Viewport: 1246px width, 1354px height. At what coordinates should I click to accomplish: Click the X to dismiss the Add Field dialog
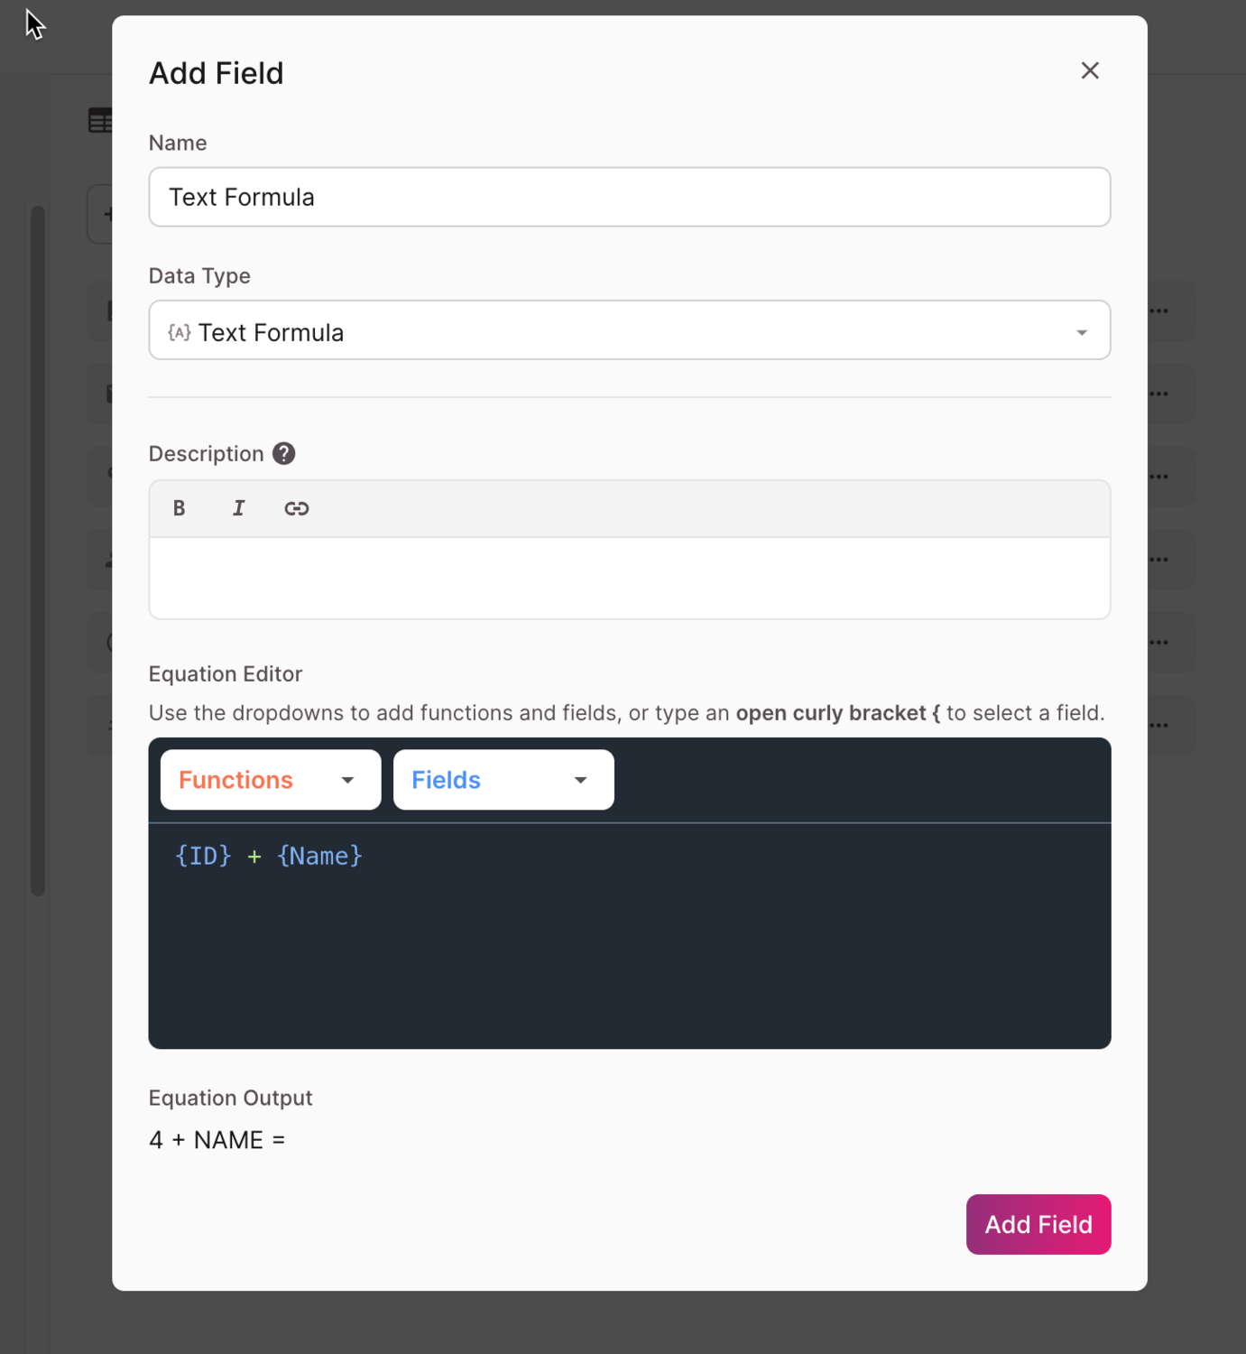click(x=1090, y=70)
